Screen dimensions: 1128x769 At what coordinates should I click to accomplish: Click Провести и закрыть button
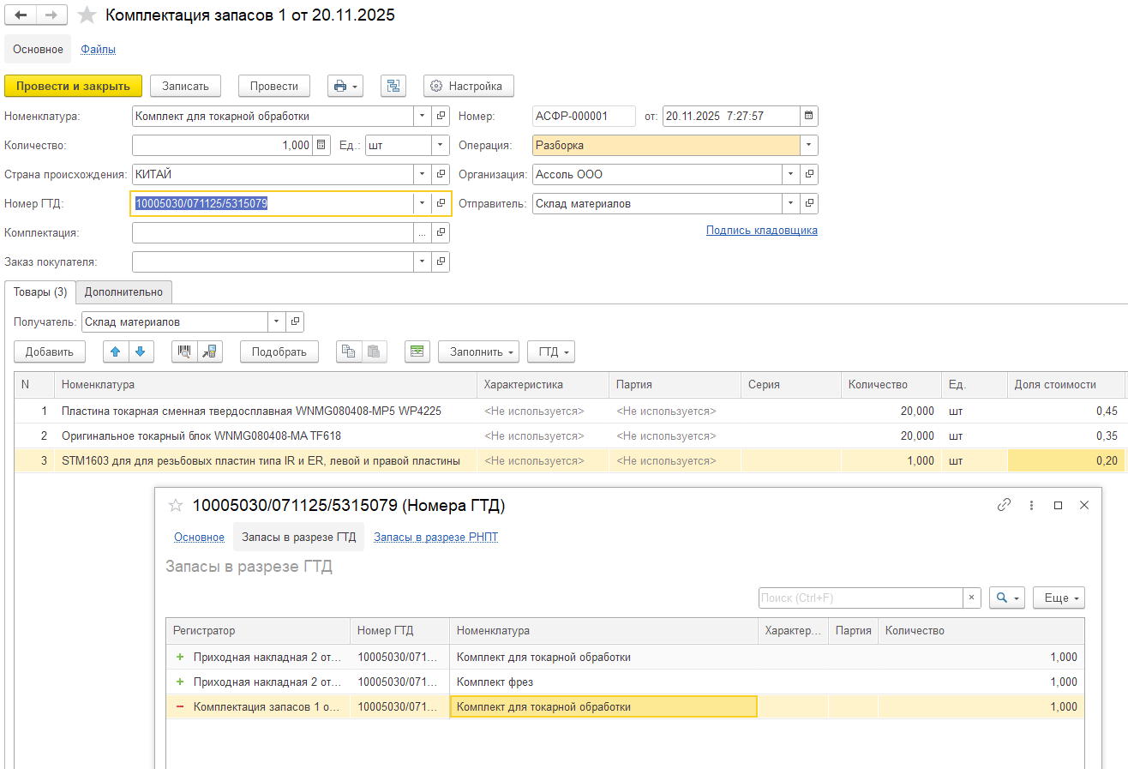tap(73, 86)
